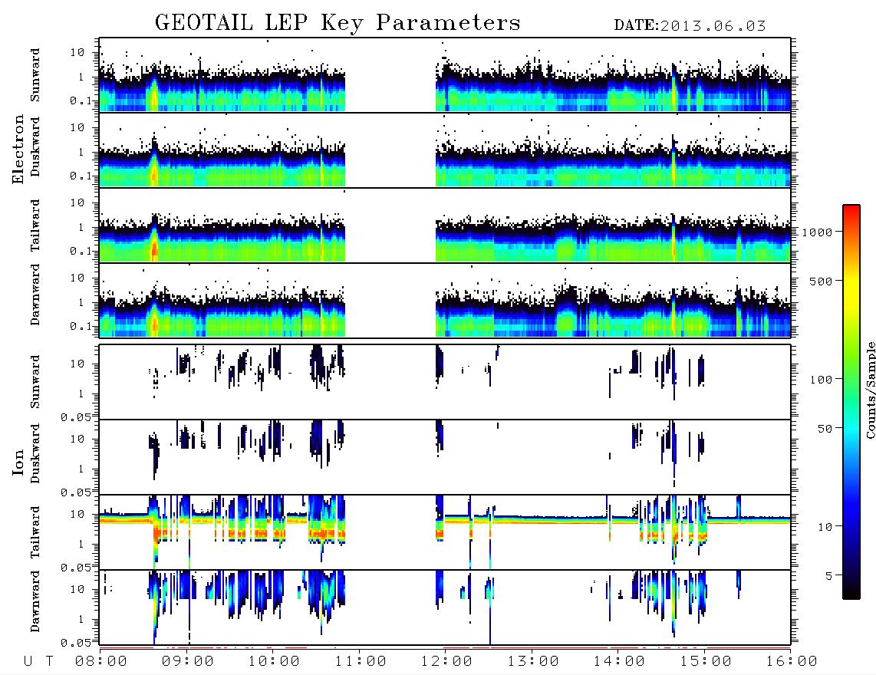Click the 10:00 time axis label
This screenshot has width=876, height=675.
click(275, 661)
